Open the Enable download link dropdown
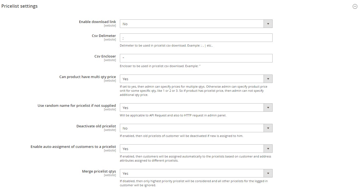The height and width of the screenshot is (192, 361). click(x=192, y=24)
